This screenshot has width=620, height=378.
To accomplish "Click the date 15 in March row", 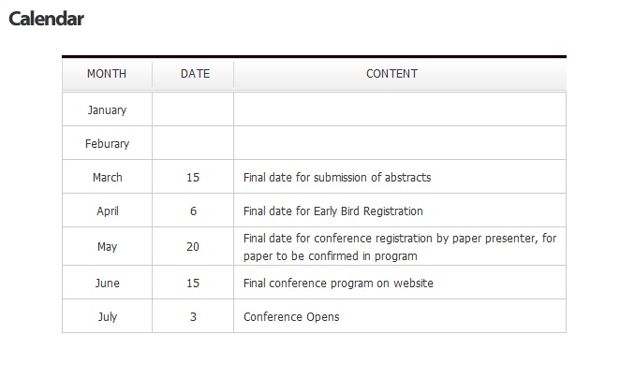I will tap(193, 178).
